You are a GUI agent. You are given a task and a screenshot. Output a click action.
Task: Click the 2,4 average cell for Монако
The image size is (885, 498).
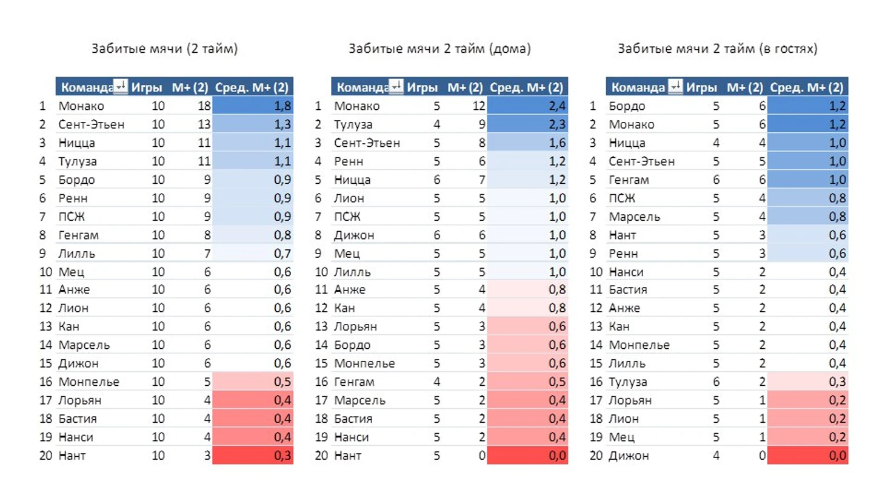point(527,106)
